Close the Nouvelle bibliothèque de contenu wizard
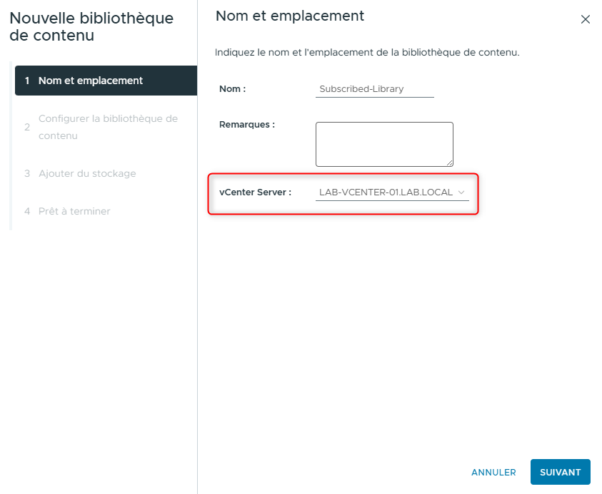The width and height of the screenshot is (602, 494). coord(586,19)
